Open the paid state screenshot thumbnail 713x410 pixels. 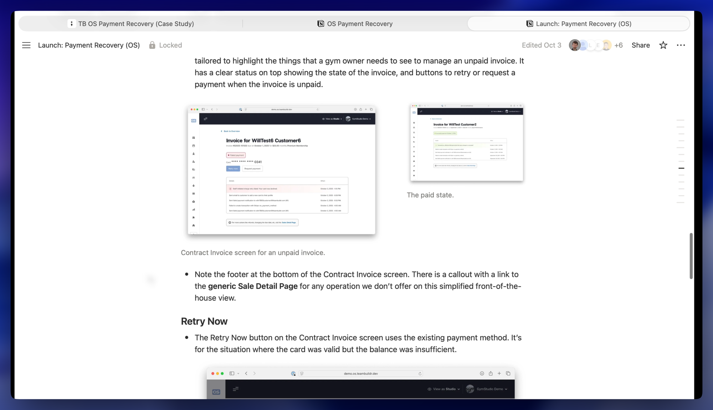click(466, 142)
